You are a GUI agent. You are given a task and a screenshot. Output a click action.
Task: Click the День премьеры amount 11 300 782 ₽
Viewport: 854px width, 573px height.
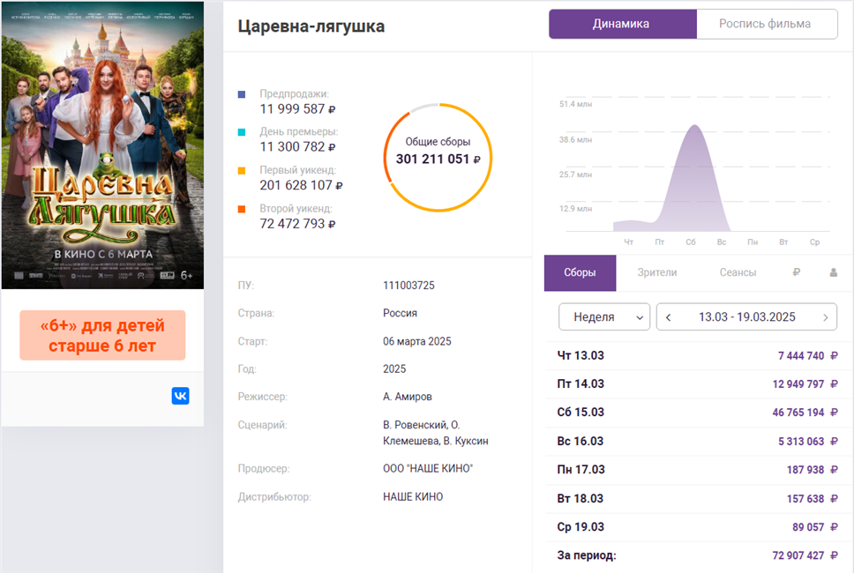(x=297, y=147)
